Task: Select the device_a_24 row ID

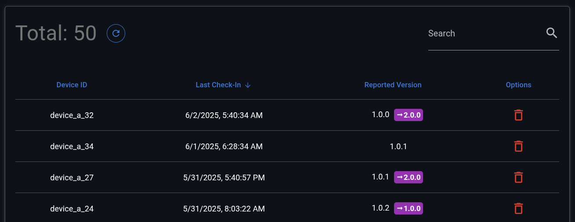Action: pos(72,209)
